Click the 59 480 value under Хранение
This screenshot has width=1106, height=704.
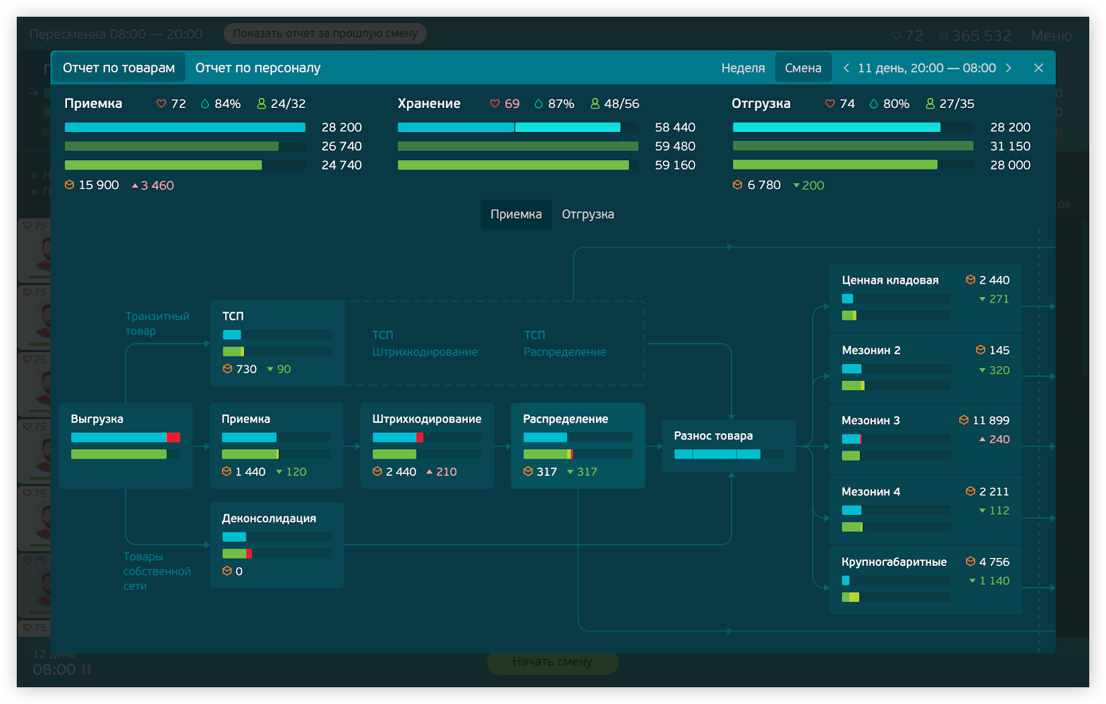tap(675, 146)
